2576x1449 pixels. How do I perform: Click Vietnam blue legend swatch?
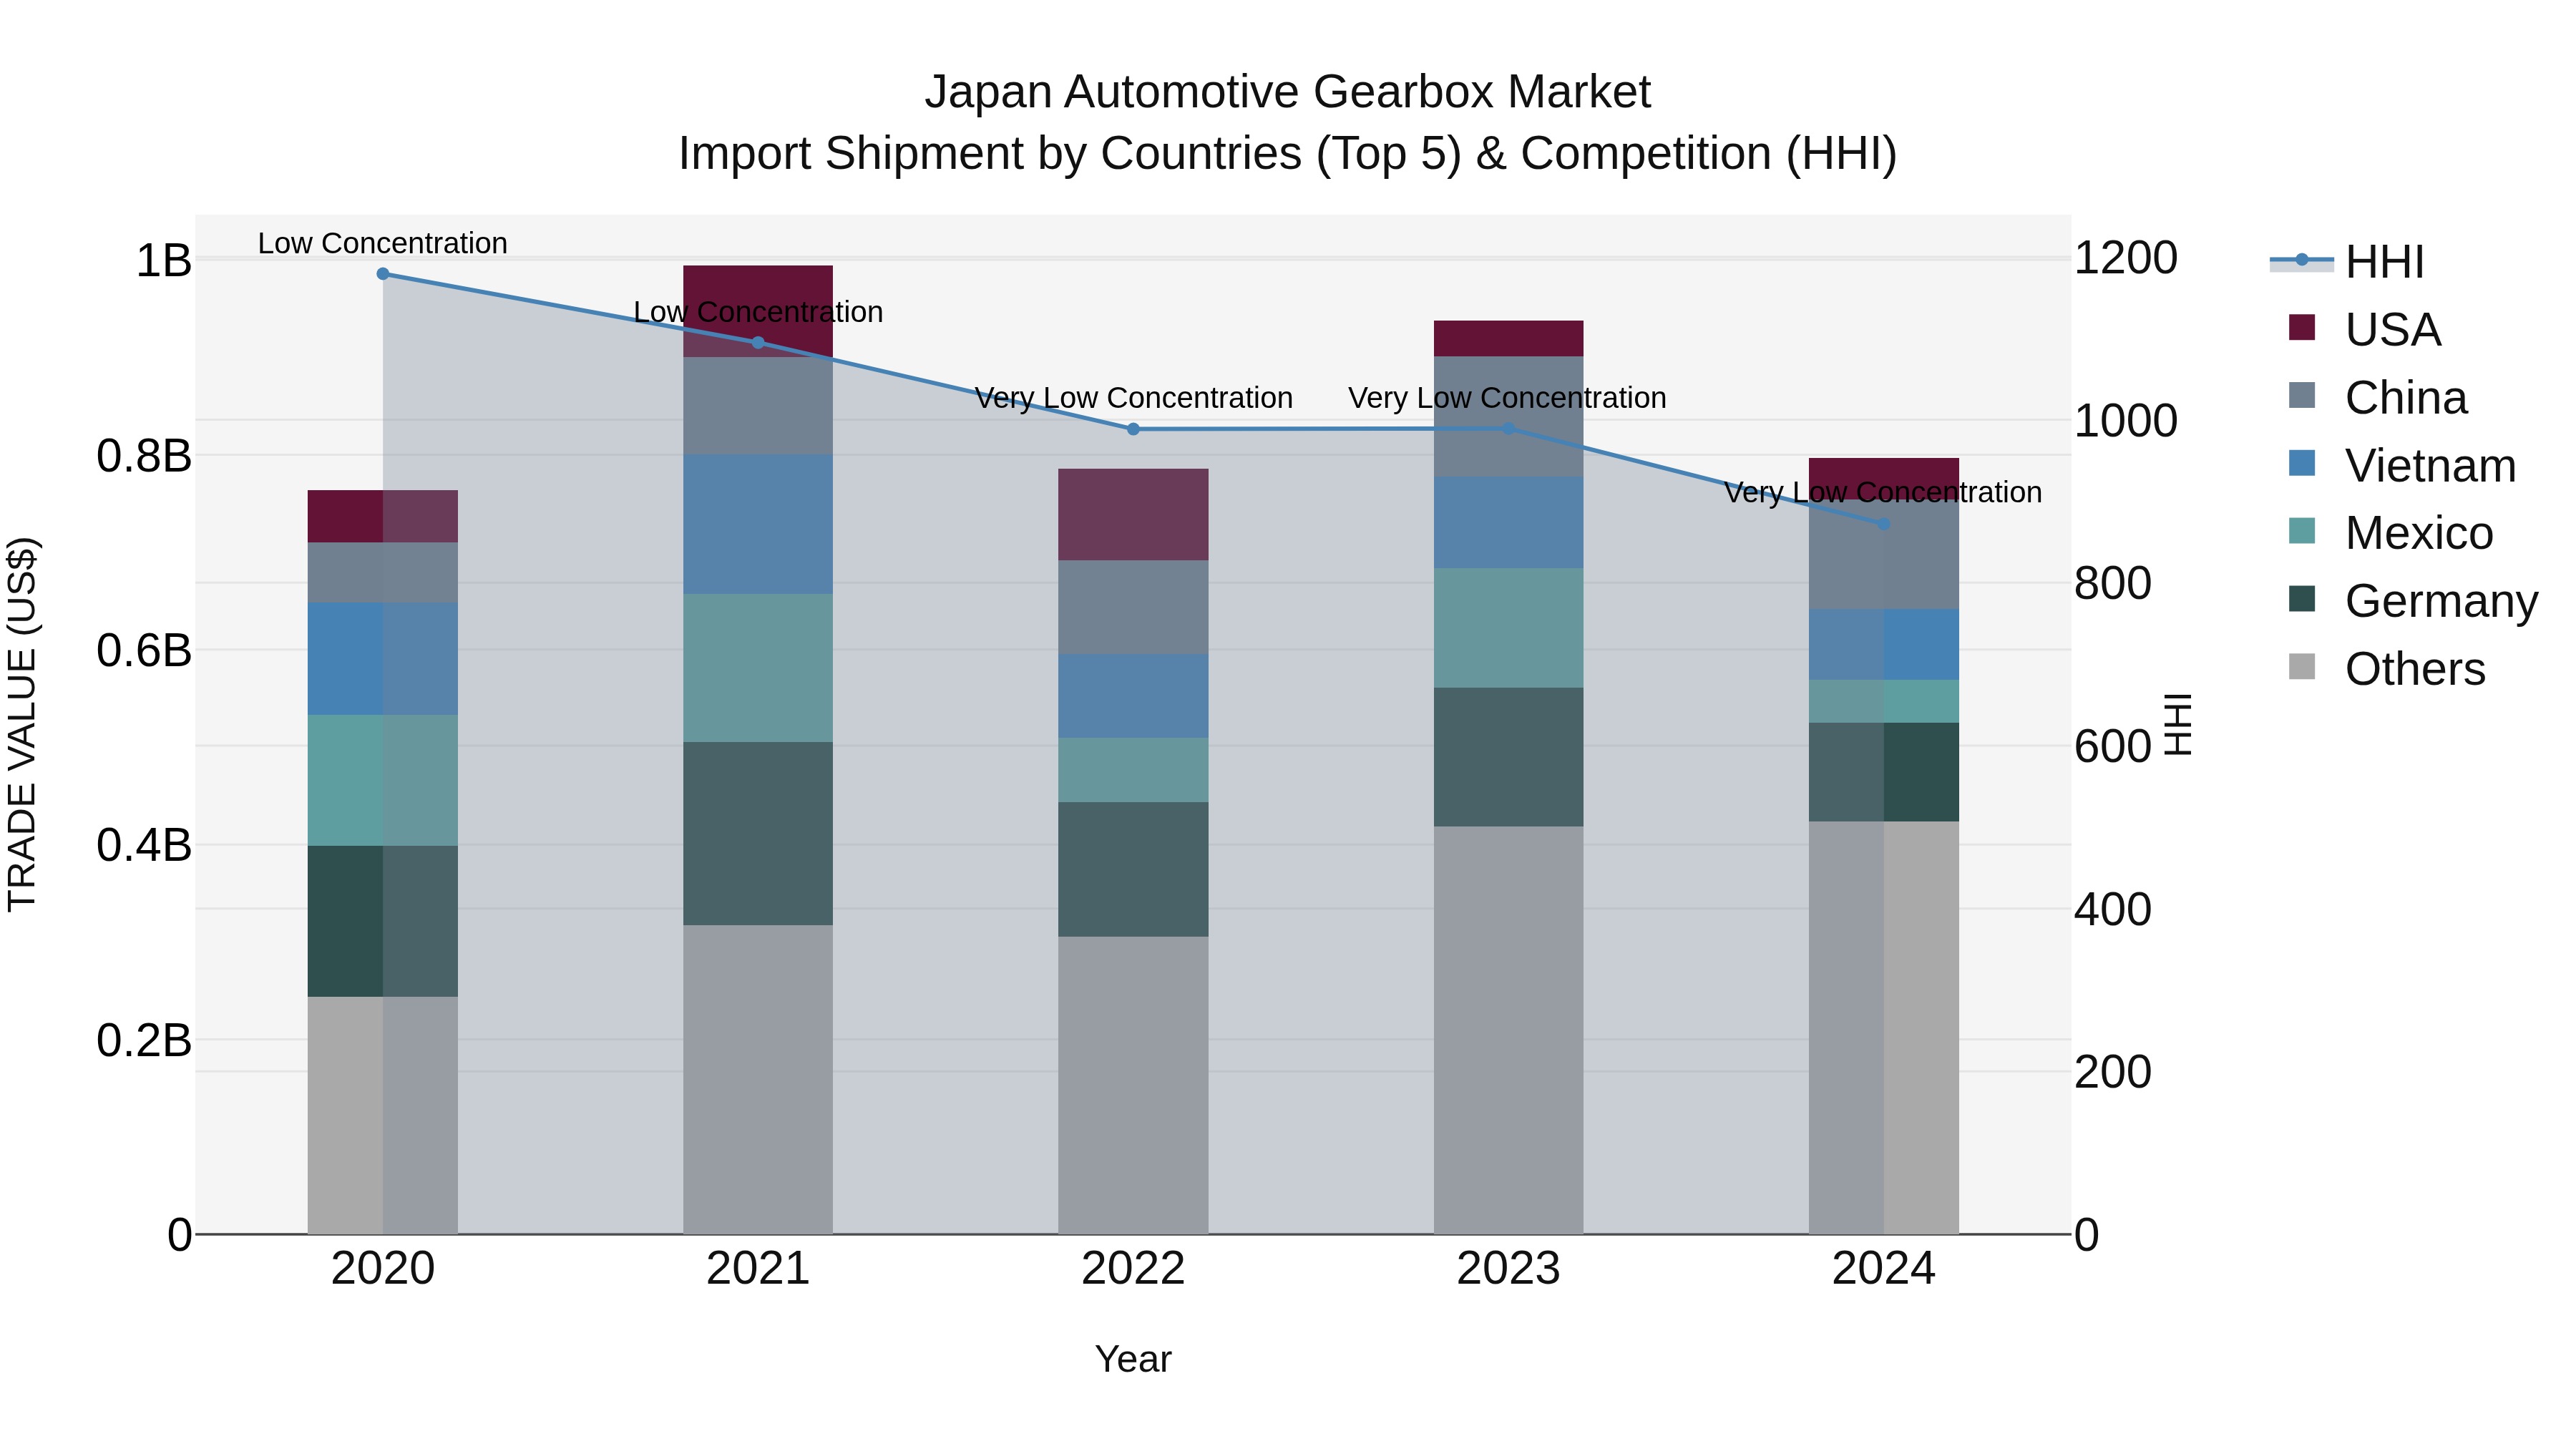(x=2301, y=464)
